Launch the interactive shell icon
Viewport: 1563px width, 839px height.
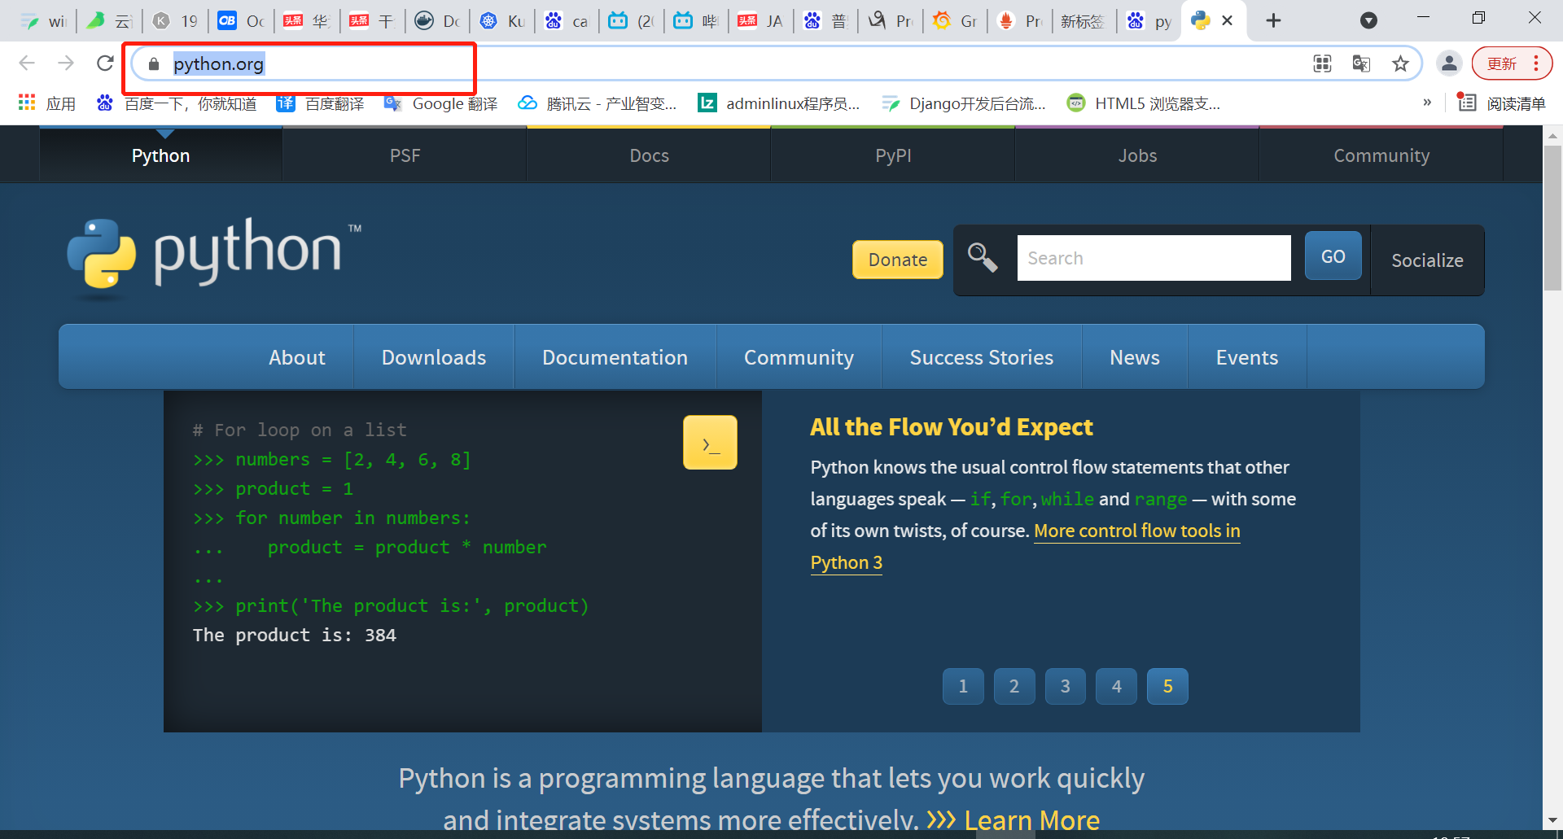pyautogui.click(x=710, y=443)
